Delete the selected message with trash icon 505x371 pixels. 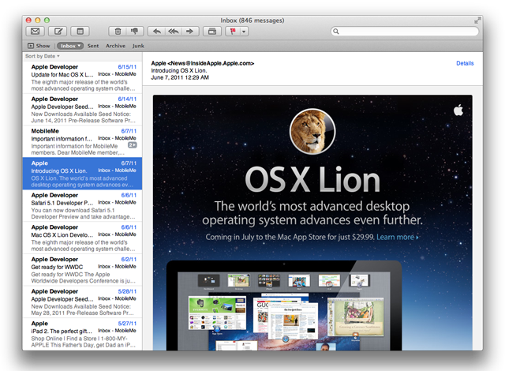118,32
